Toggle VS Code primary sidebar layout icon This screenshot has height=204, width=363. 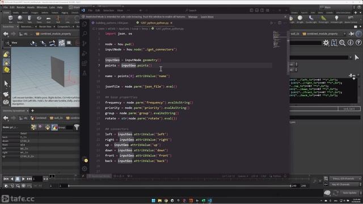251,10
